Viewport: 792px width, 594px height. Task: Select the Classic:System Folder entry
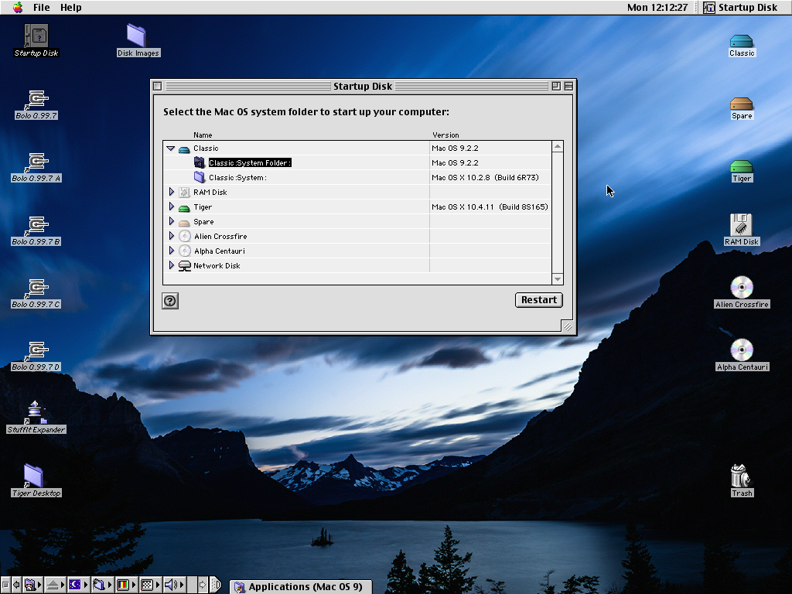(x=249, y=163)
